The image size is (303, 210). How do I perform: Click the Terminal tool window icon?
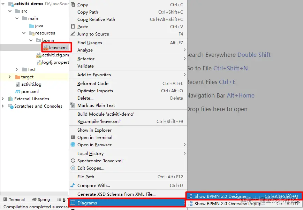(6, 200)
